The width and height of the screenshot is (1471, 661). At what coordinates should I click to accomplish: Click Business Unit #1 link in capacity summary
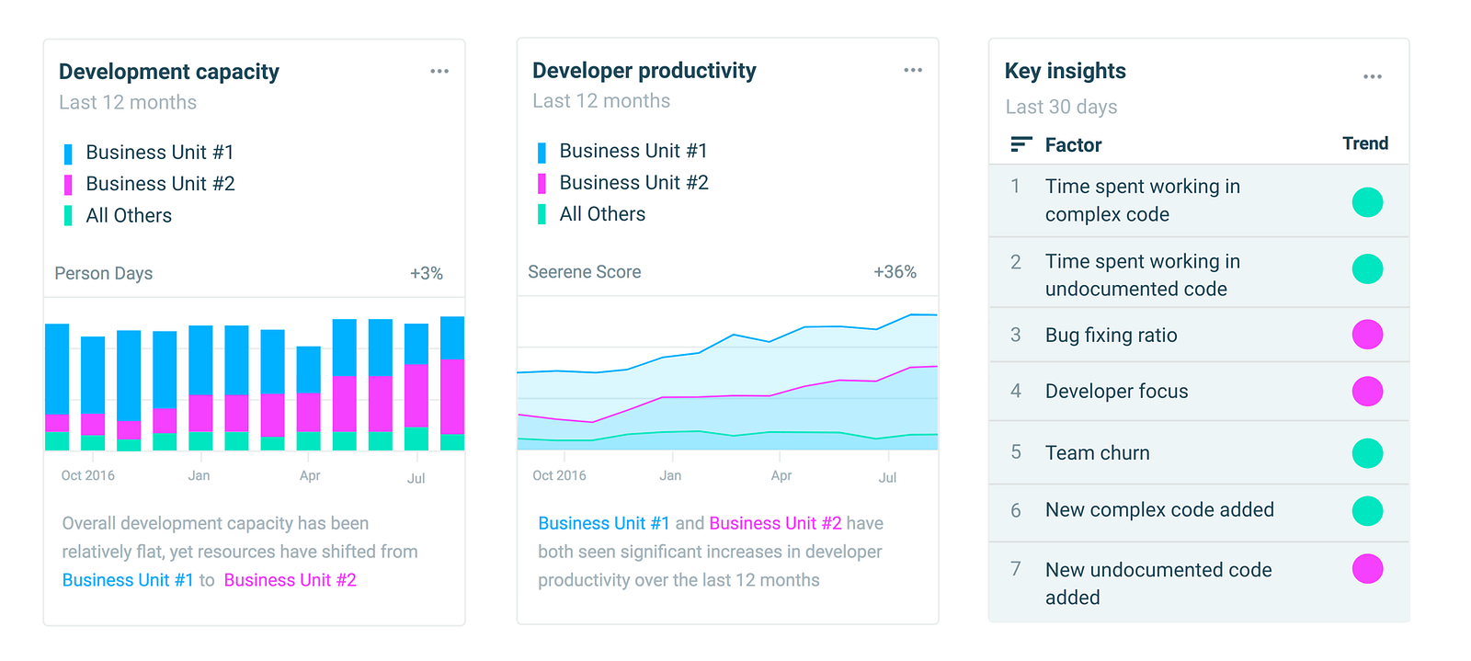[x=128, y=580]
